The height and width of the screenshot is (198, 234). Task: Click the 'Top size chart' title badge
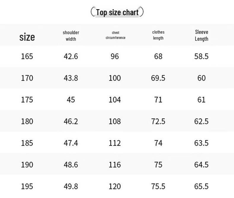pyautogui.click(x=117, y=12)
